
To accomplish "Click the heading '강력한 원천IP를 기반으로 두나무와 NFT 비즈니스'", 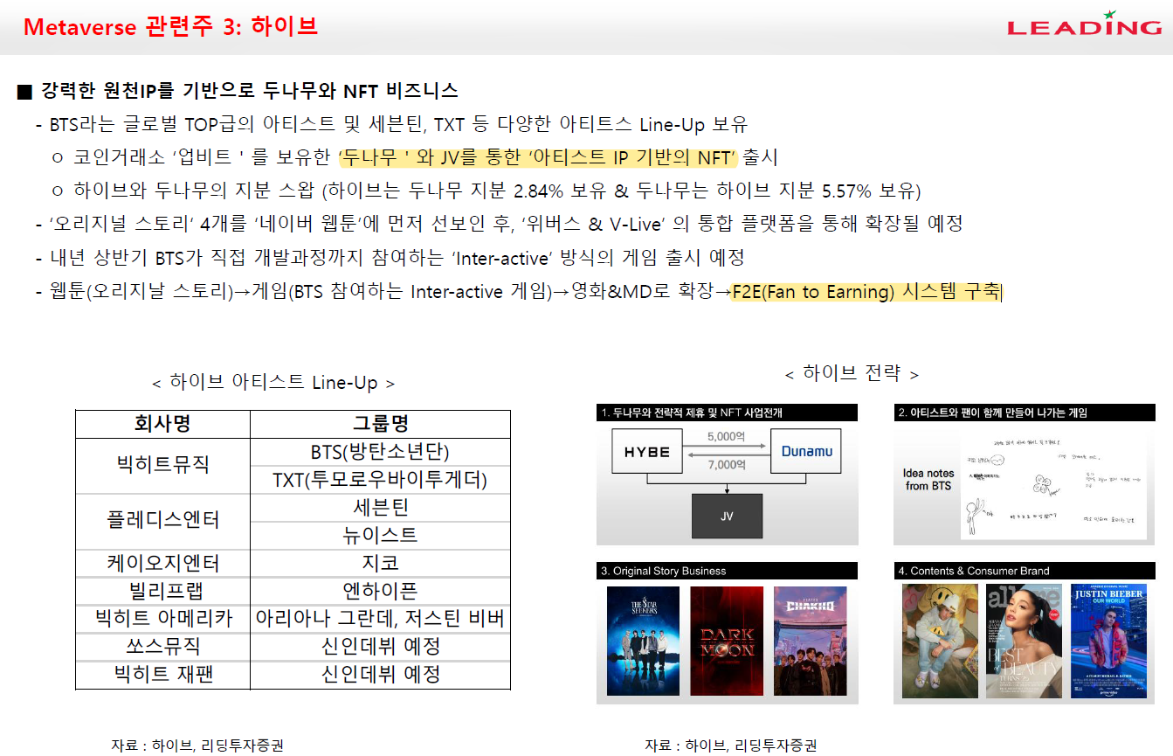I will click(x=249, y=91).
